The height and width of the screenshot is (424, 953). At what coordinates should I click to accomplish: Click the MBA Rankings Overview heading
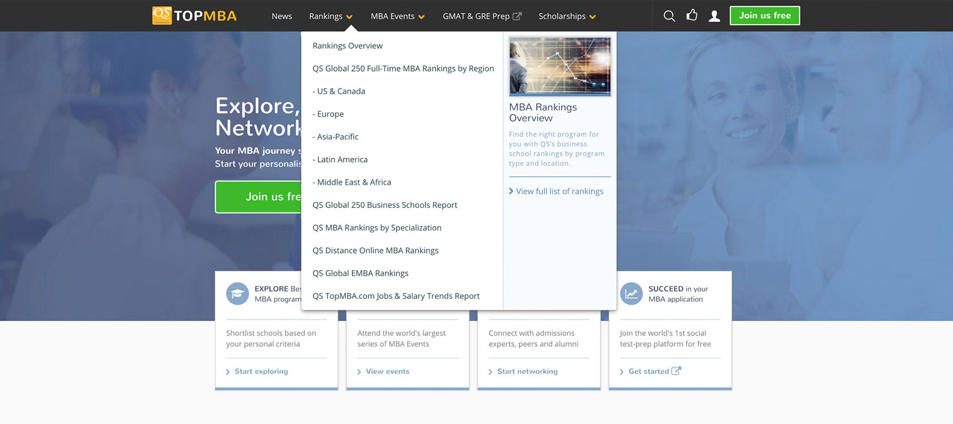543,113
